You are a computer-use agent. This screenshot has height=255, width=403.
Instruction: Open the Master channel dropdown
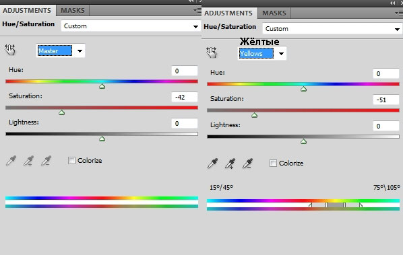point(61,50)
